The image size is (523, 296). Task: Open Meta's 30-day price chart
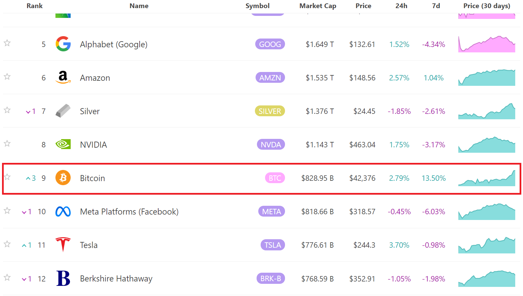pyautogui.click(x=487, y=212)
